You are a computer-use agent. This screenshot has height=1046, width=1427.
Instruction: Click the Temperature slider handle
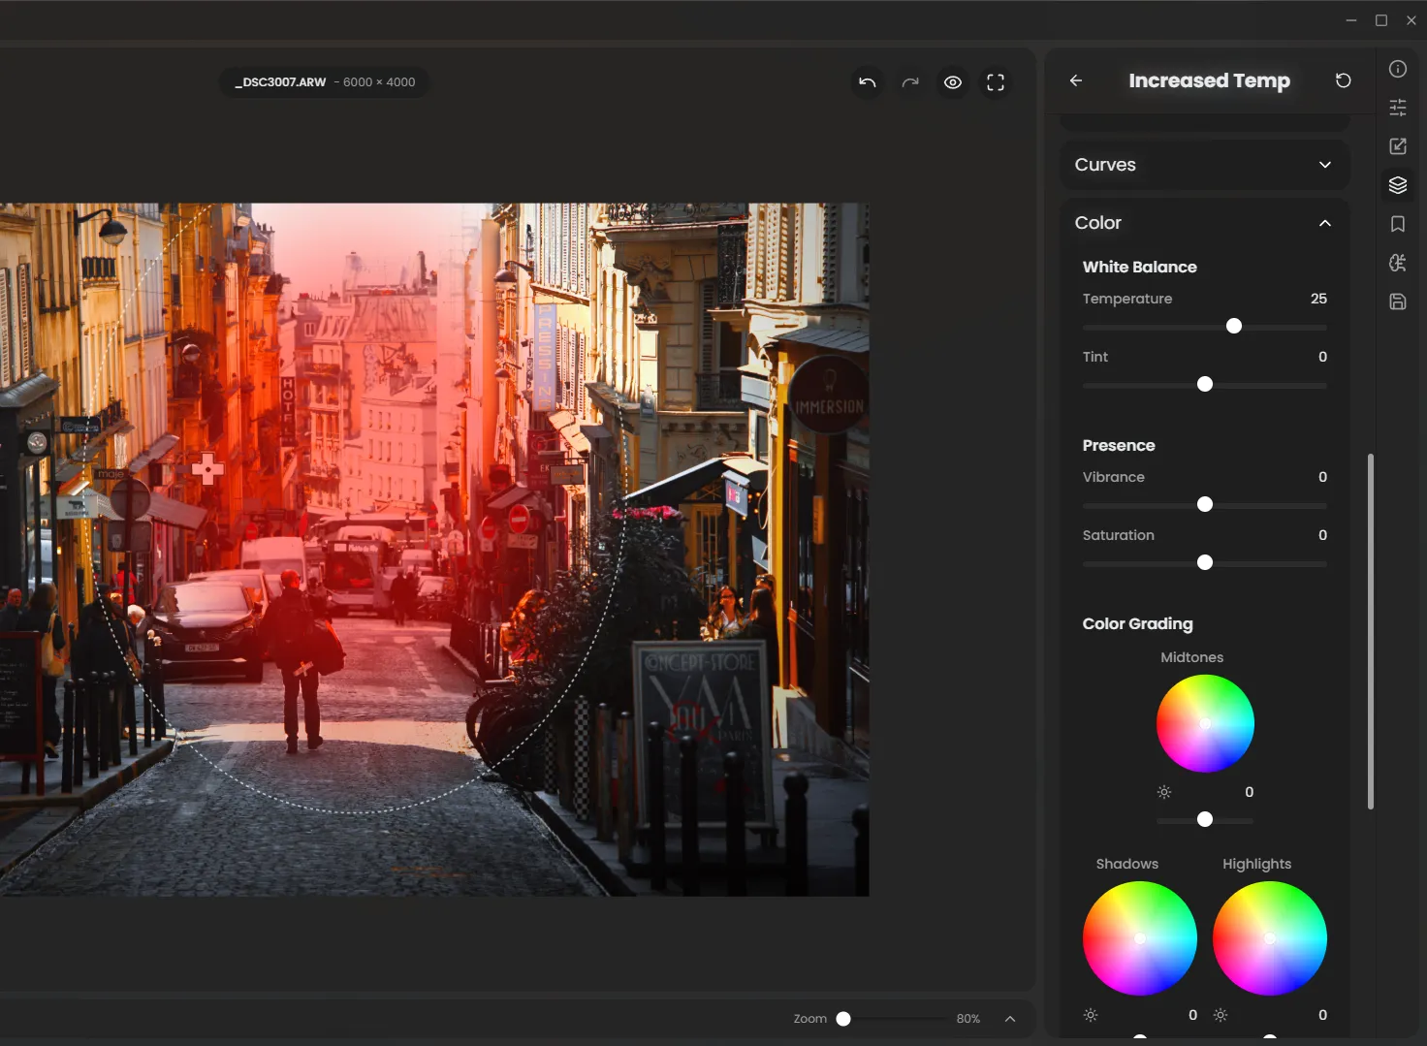(1233, 327)
